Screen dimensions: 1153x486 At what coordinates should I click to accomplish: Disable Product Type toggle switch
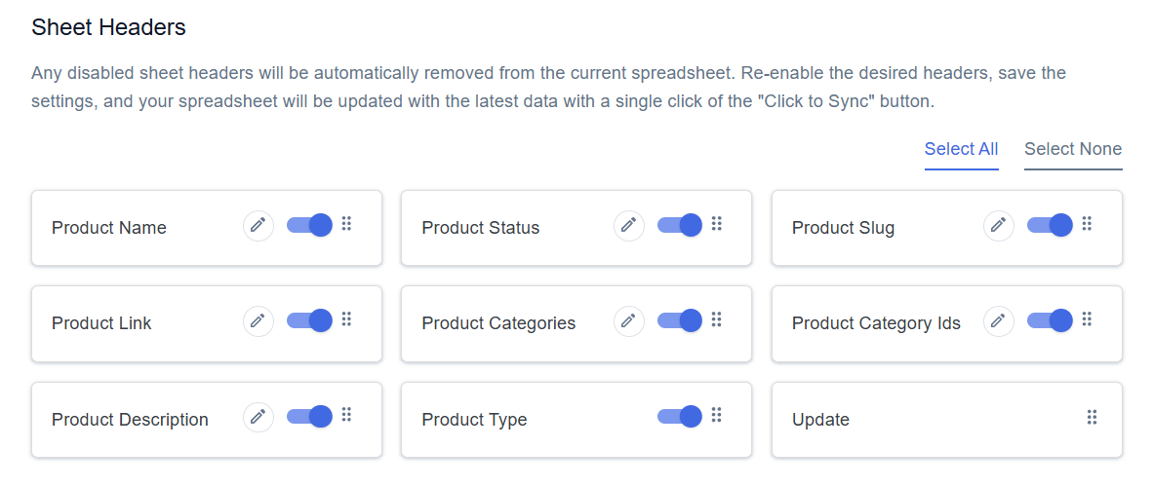pos(680,417)
